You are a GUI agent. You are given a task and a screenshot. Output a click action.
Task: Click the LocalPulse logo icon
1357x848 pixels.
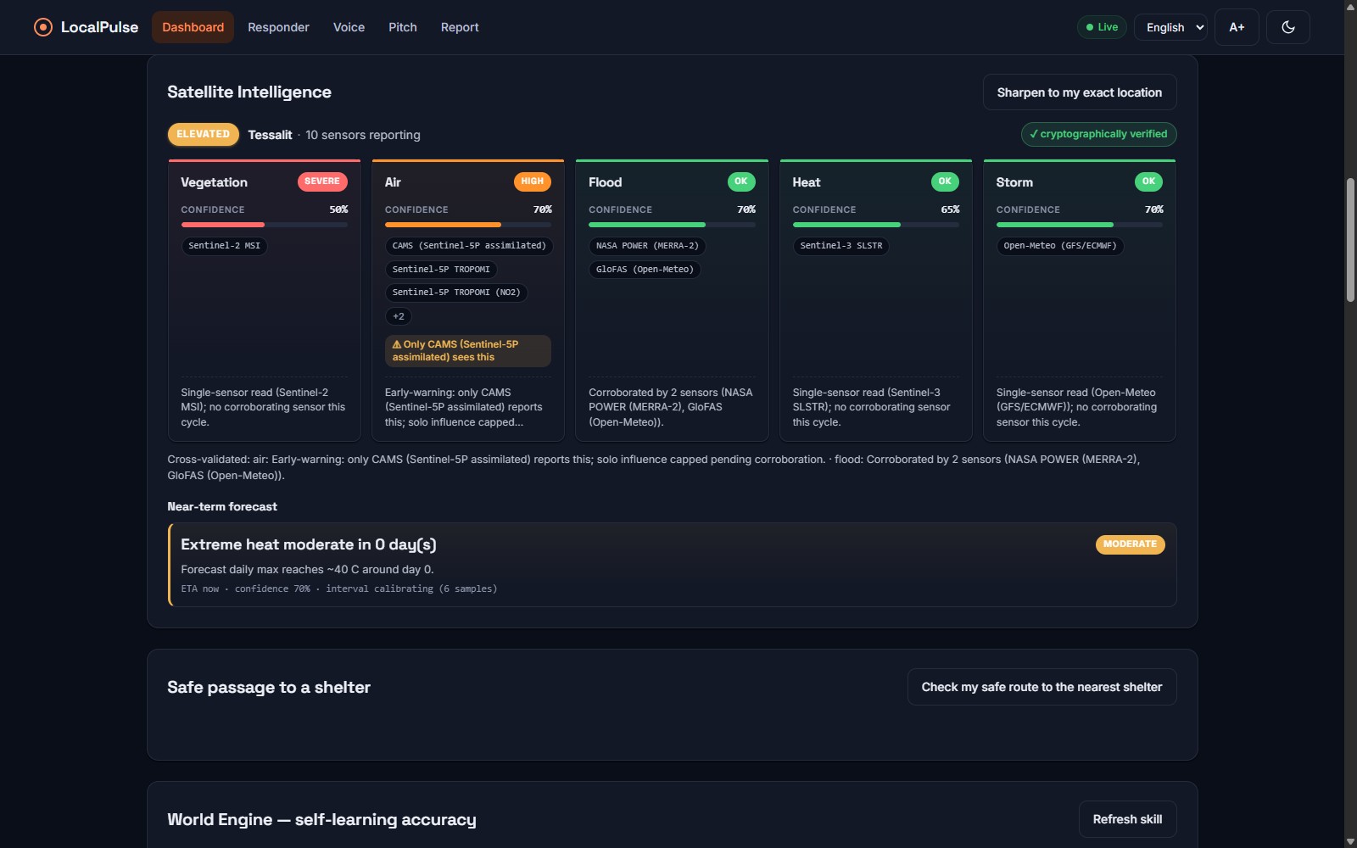click(x=42, y=27)
